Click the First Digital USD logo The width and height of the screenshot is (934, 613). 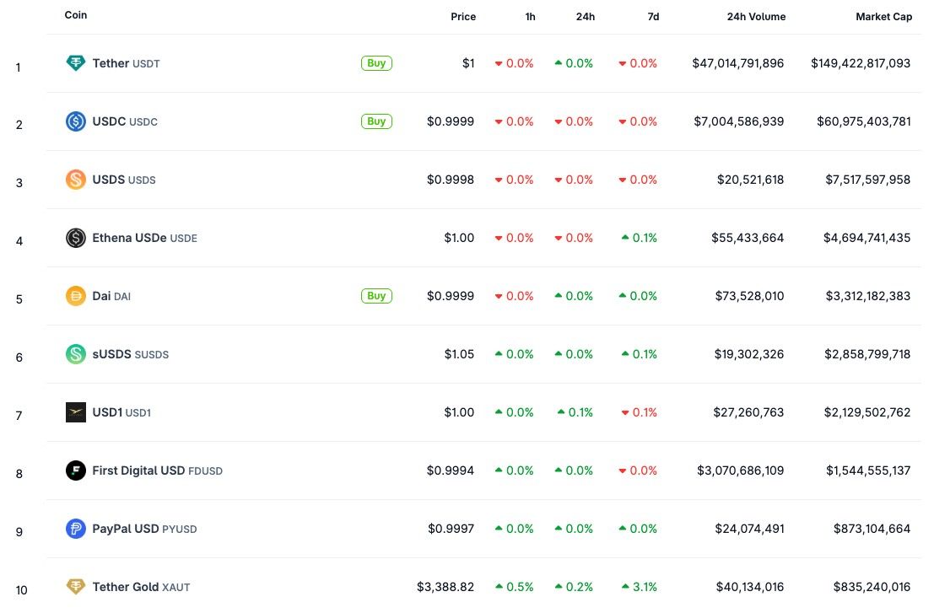tap(76, 471)
